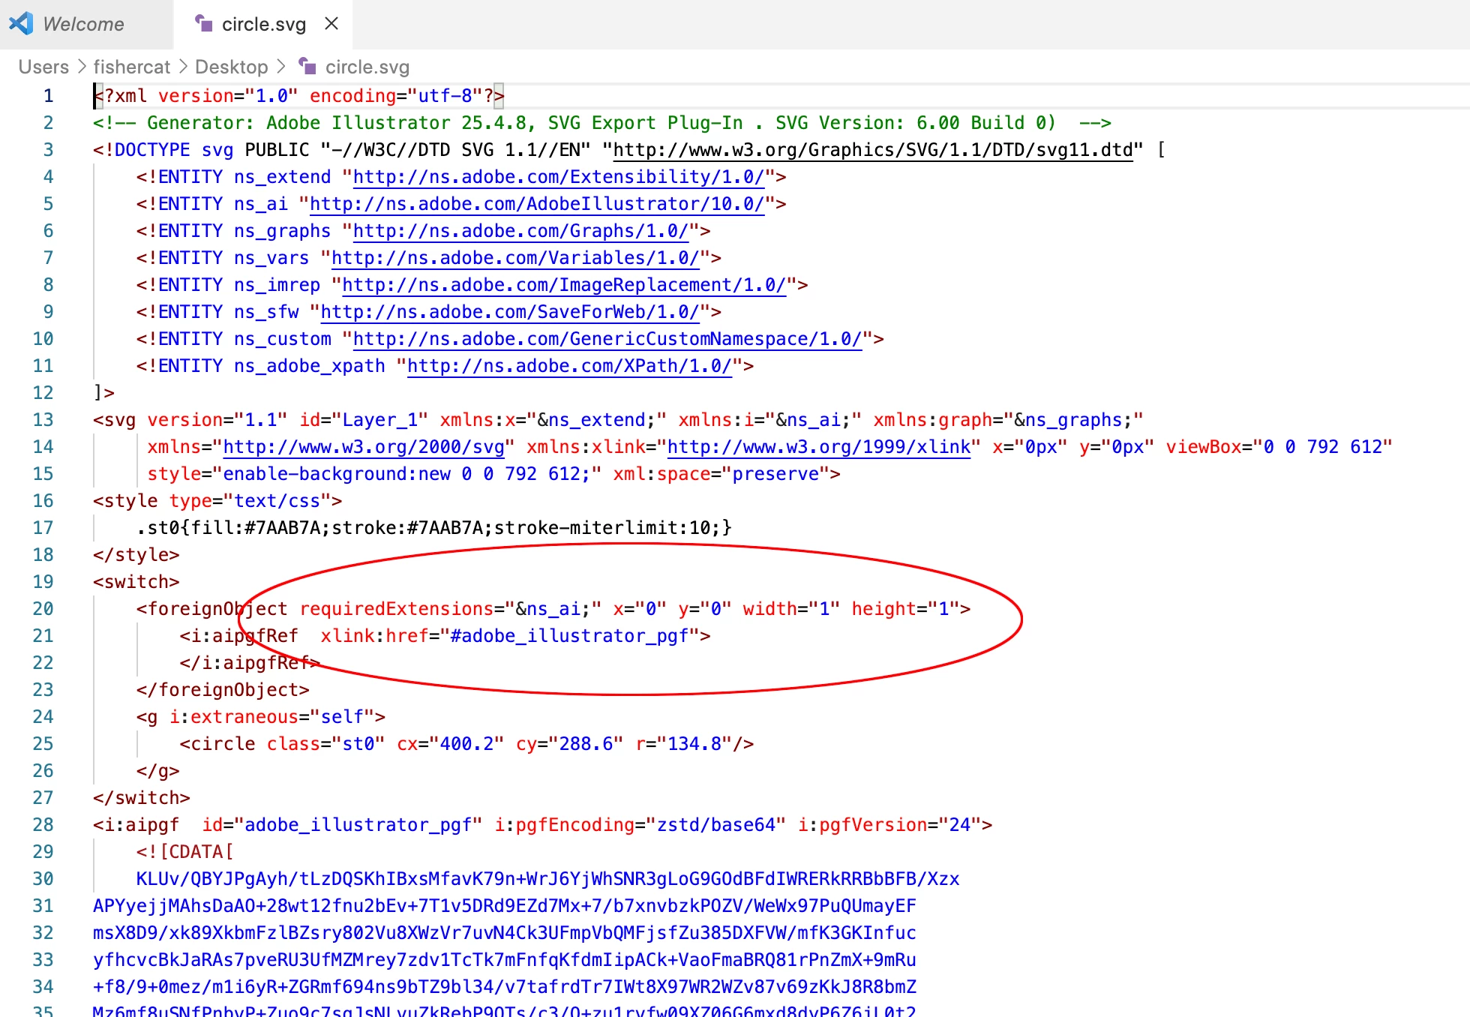Select the circle.svg tab label
1470x1017 pixels.
264,24
